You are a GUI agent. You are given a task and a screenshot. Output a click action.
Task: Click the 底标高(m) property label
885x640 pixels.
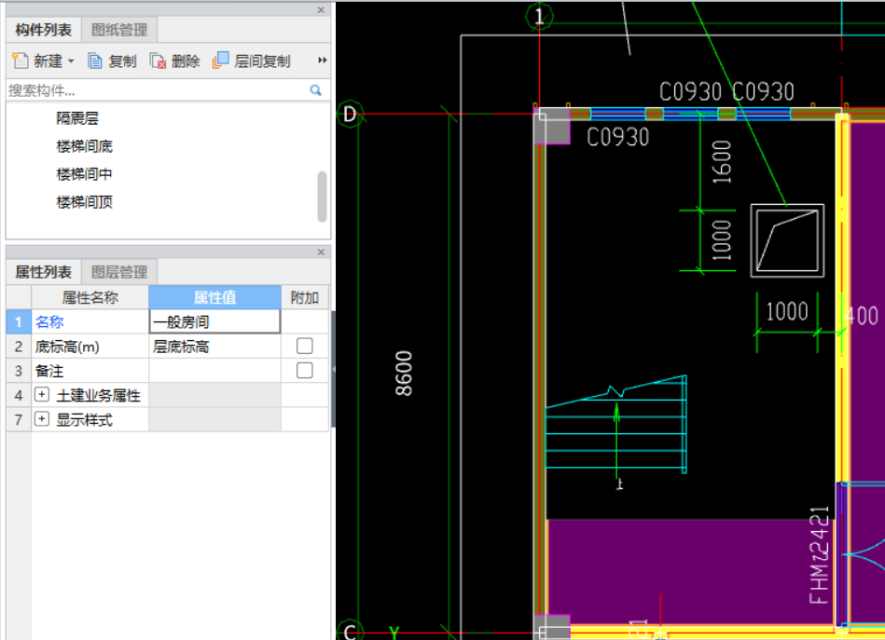pos(67,347)
